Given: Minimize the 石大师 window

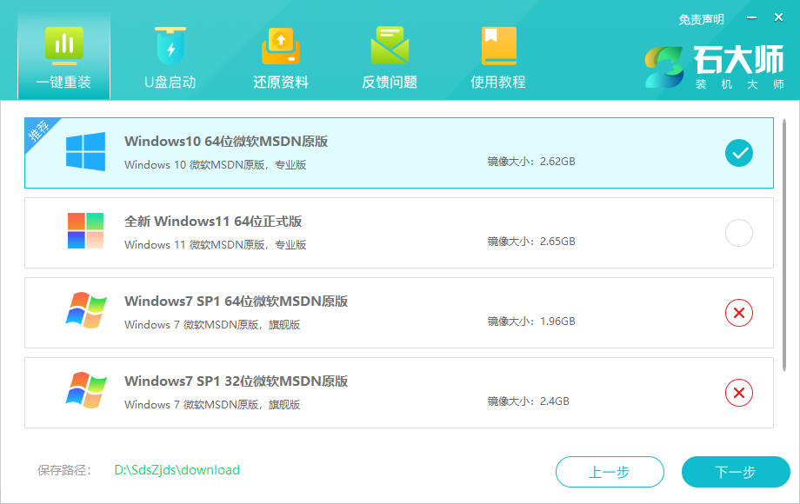Looking at the screenshot, I should pos(751,18).
